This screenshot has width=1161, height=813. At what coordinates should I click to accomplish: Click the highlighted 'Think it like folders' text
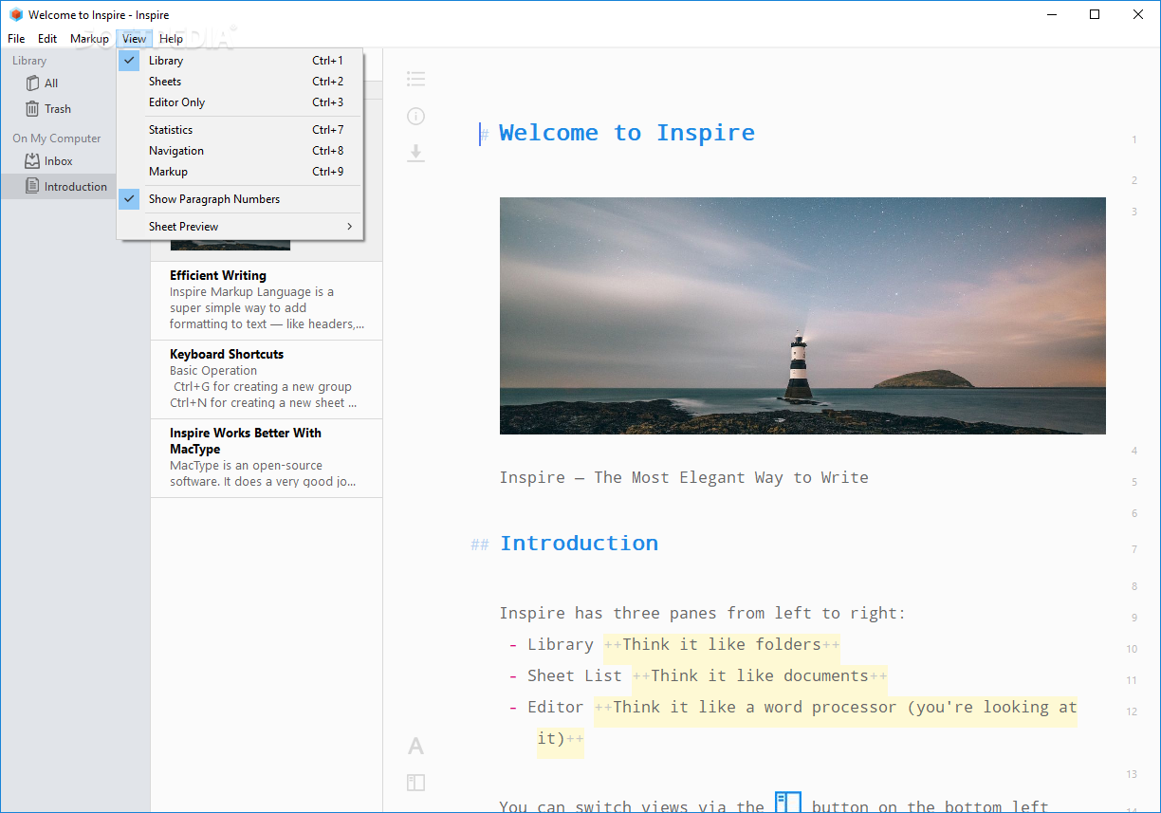(x=722, y=644)
